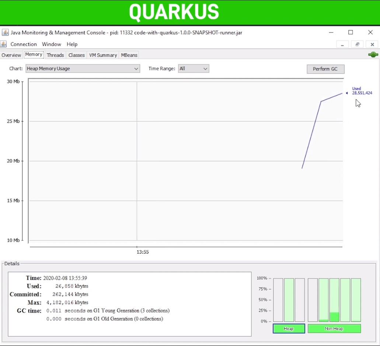Expand the Heap Memory Usage chart dropdown

pyautogui.click(x=83, y=69)
